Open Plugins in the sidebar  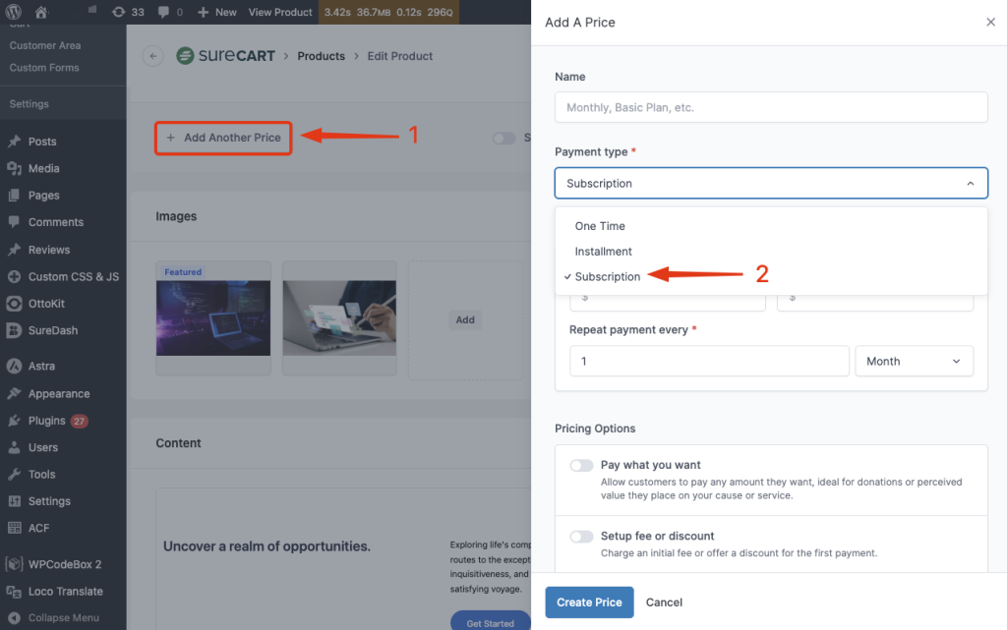[x=47, y=421]
